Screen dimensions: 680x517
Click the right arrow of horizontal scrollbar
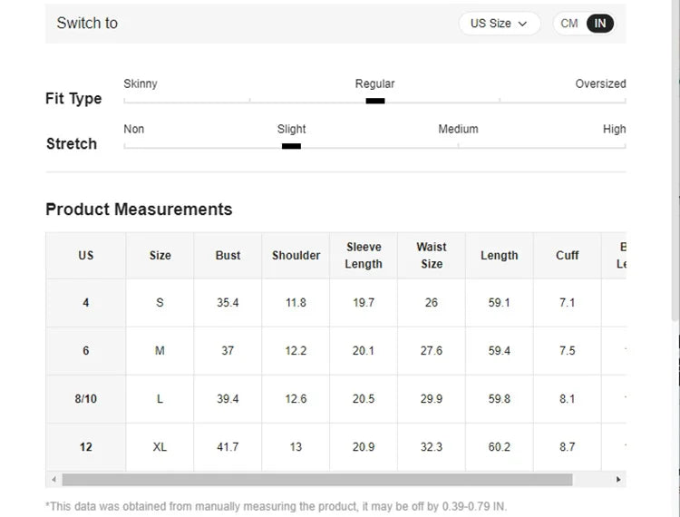(618, 479)
